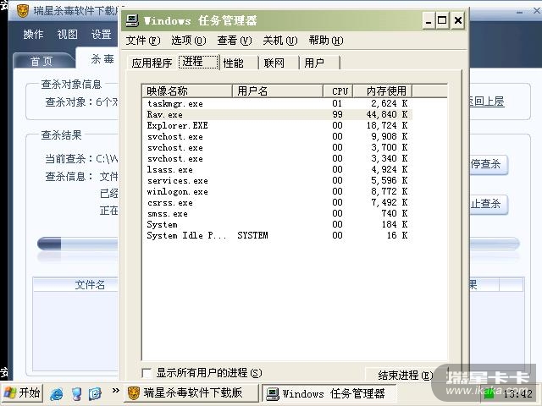
Task: Click the 文件名 column header in results list
Action: (76, 284)
